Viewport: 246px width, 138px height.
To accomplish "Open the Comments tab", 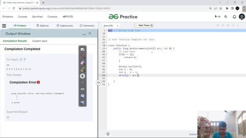I will (87, 26).
